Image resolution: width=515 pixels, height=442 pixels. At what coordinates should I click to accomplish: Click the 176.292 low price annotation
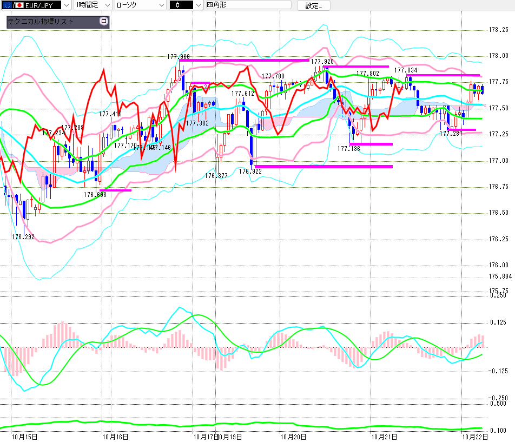pos(23,237)
